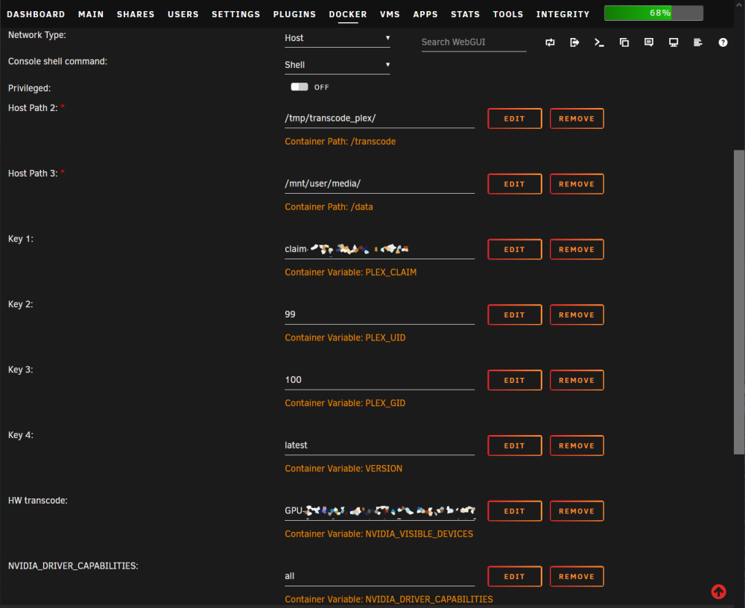The height and width of the screenshot is (608, 745).
Task: Open the system log lines icon
Action: [x=698, y=42]
